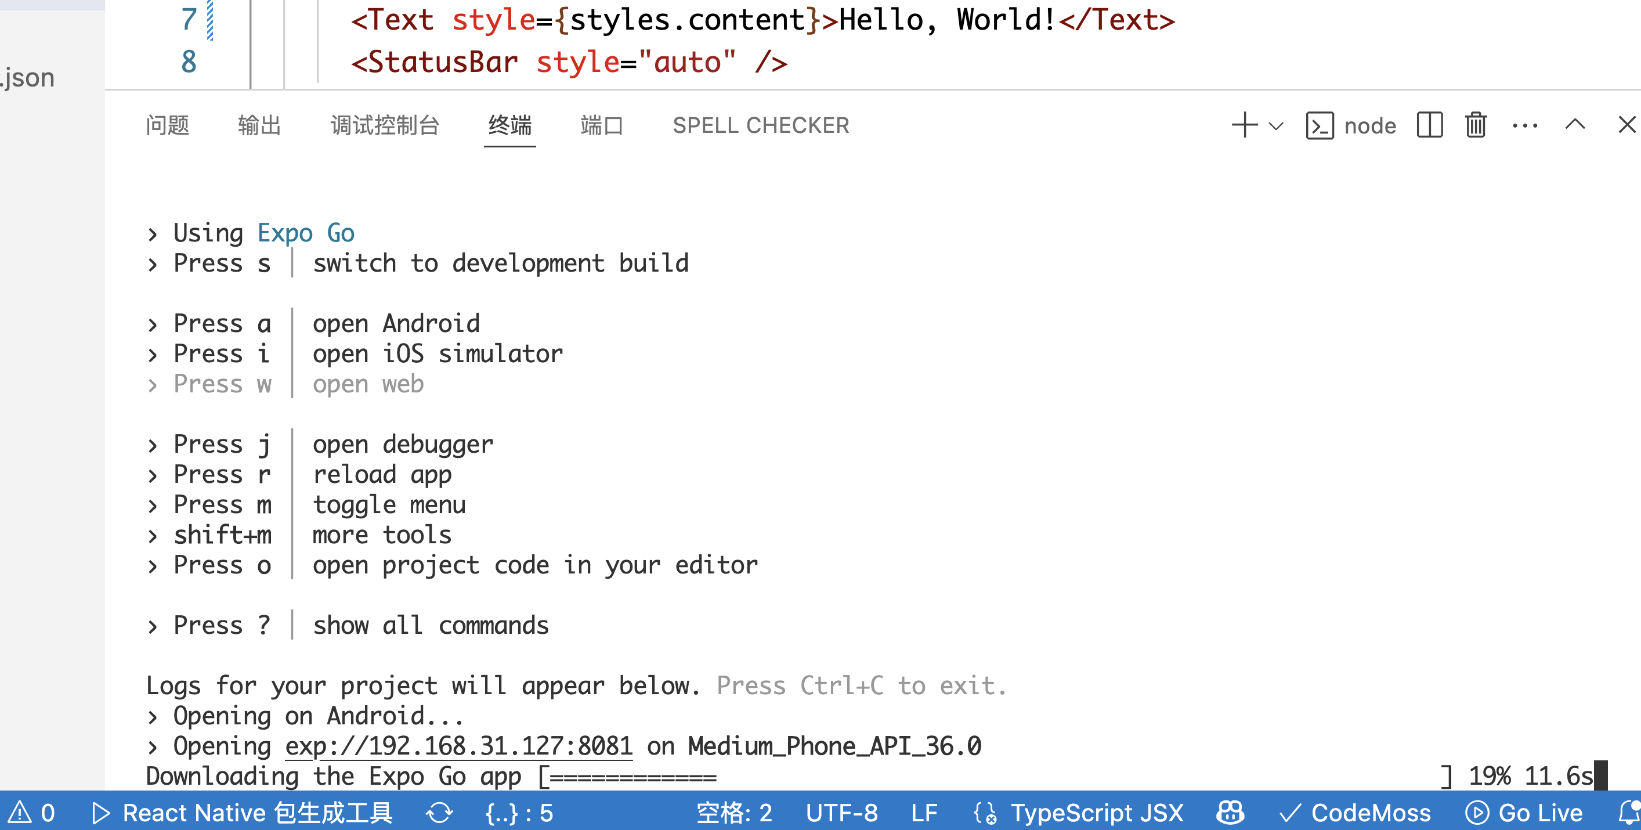Click the Copilot status bar icon
1641x830 pixels.
coord(1230,813)
